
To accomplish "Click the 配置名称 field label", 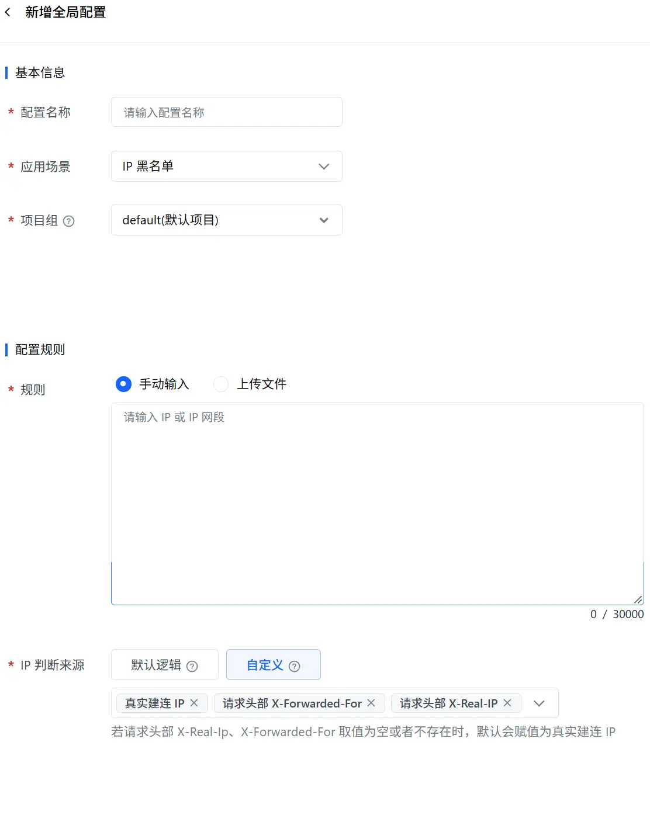I will 46,112.
